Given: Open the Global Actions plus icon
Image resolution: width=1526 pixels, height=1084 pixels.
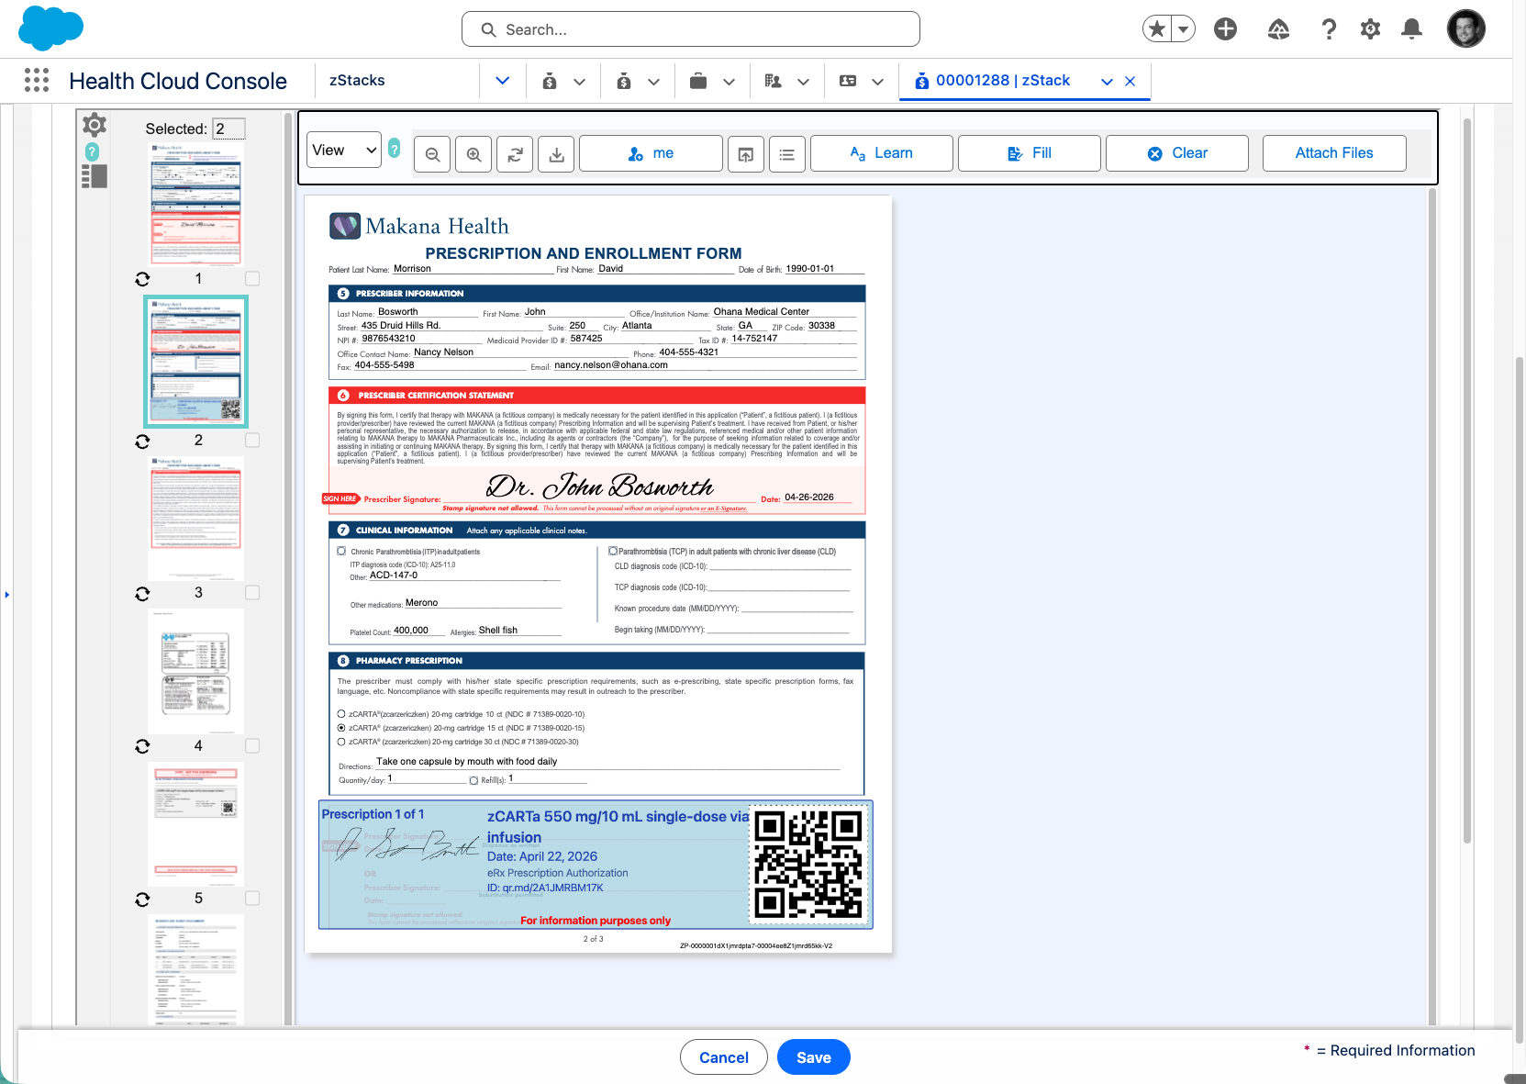Looking at the screenshot, I should tap(1225, 29).
